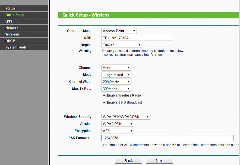The height and width of the screenshot is (165, 240).
Task: Open the Channel dropdown set to Auto
Action: pyautogui.click(x=116, y=68)
